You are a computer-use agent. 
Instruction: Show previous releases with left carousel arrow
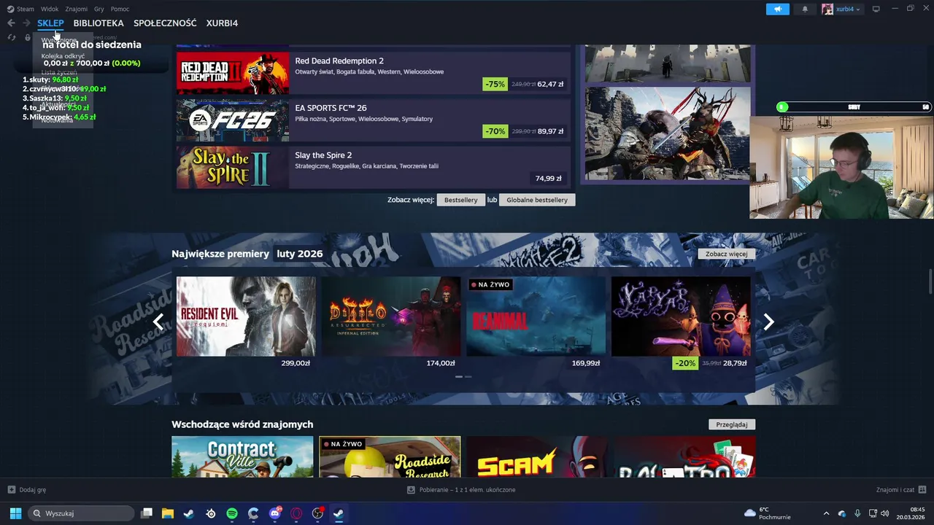click(158, 322)
